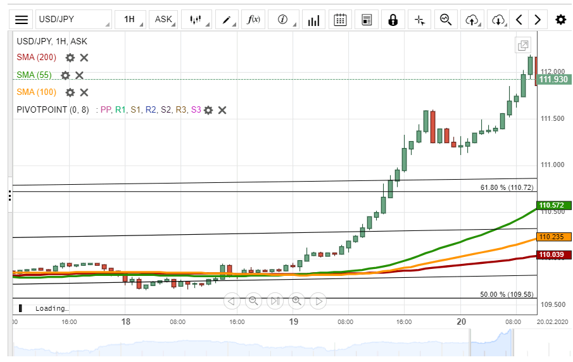
Task: Activate the crosshair cursor tool
Action: coord(420,20)
